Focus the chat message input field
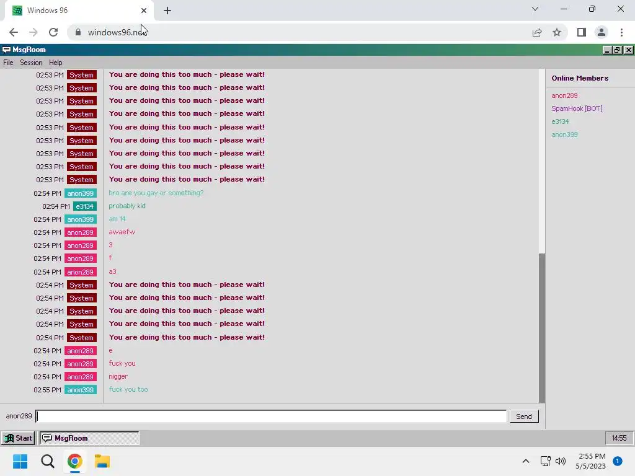 click(x=271, y=416)
